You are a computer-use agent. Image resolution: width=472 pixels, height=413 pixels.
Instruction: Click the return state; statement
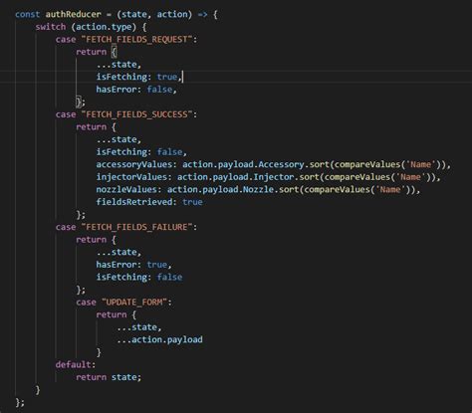pyautogui.click(x=109, y=377)
